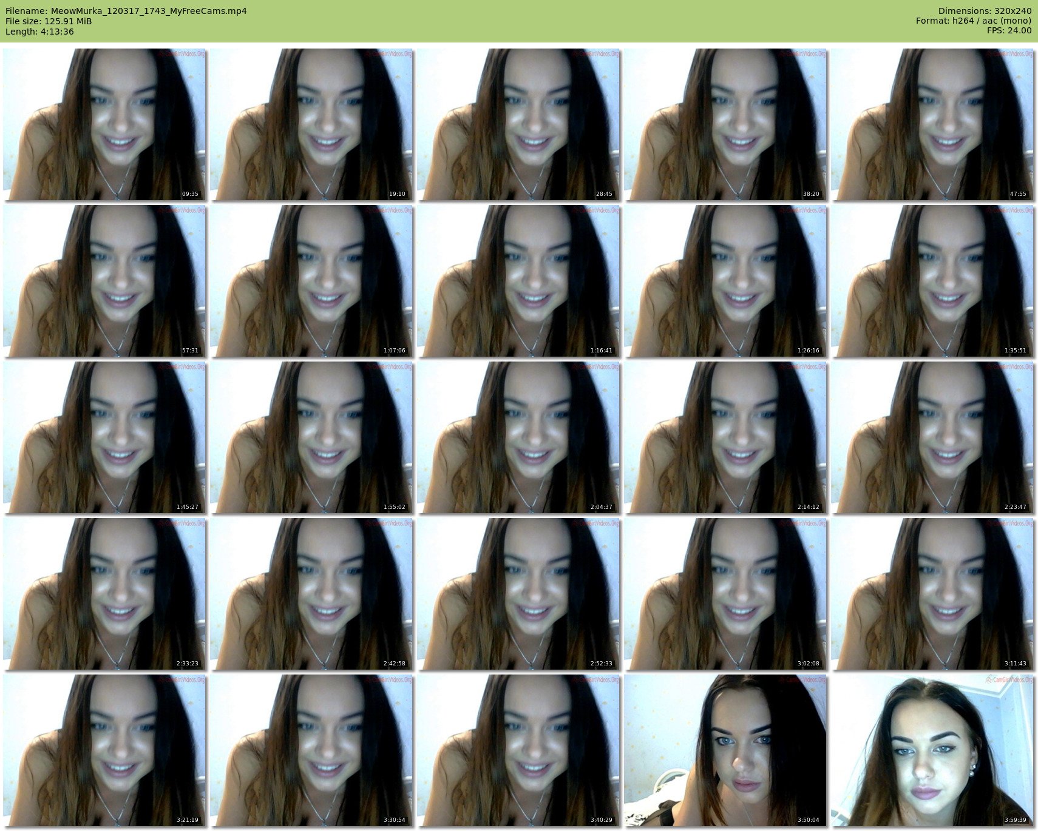Image resolution: width=1038 pixels, height=831 pixels.
Task: Open the thumbnail marked 2:14:12
Action: [725, 437]
